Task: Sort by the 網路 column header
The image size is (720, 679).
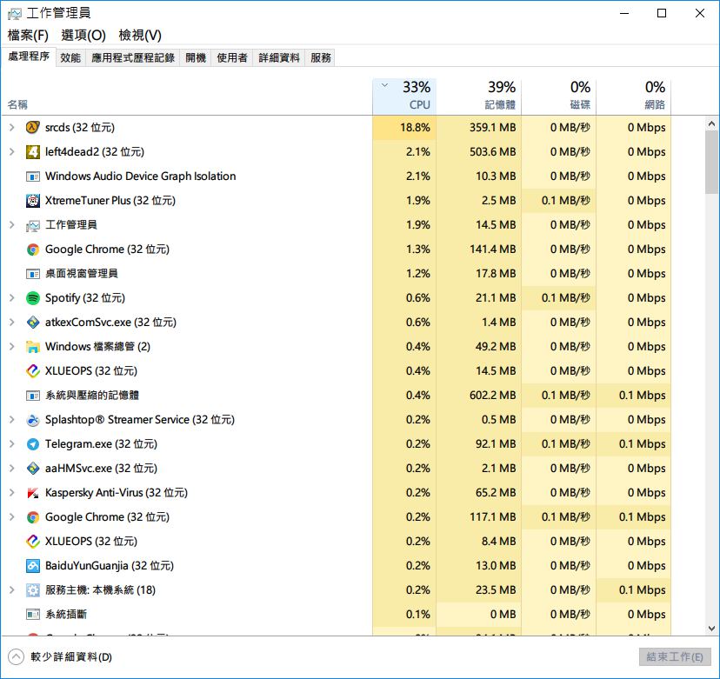Action: click(x=633, y=96)
